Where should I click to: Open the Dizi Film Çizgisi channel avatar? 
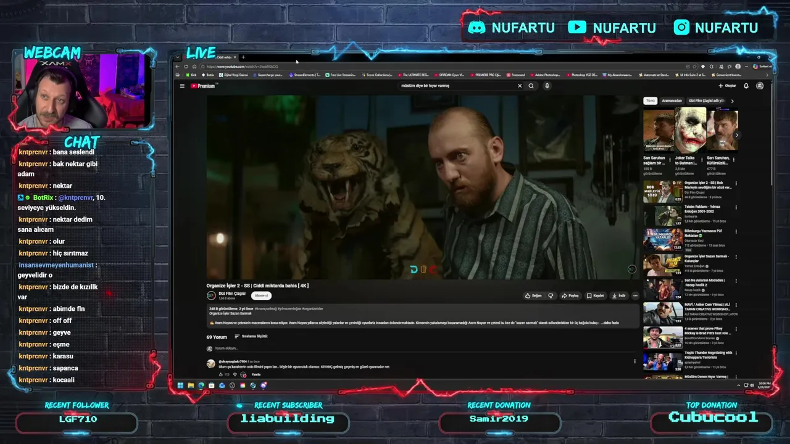[211, 295]
